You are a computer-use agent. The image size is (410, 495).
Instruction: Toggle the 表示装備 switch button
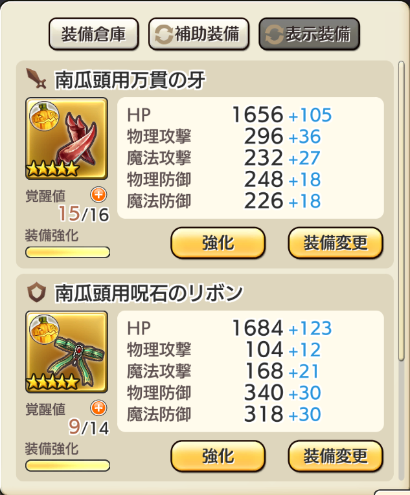309,34
